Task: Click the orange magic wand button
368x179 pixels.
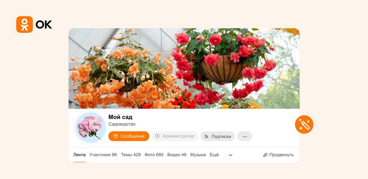Action: 304,125
